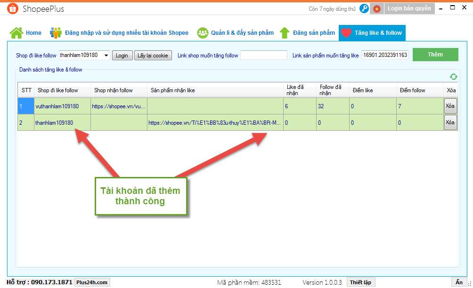Click the Lấy lại cookie button
This screenshot has width=473, height=288.
point(153,56)
